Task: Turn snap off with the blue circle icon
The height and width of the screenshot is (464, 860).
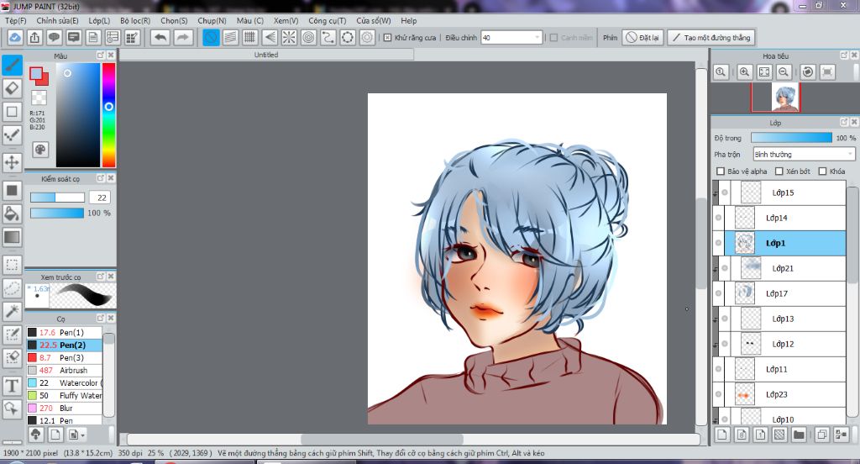Action: (211, 37)
